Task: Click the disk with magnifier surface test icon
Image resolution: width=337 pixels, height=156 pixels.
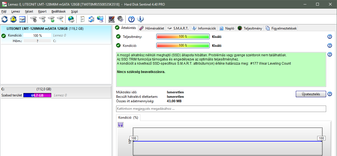Action: point(60,19)
